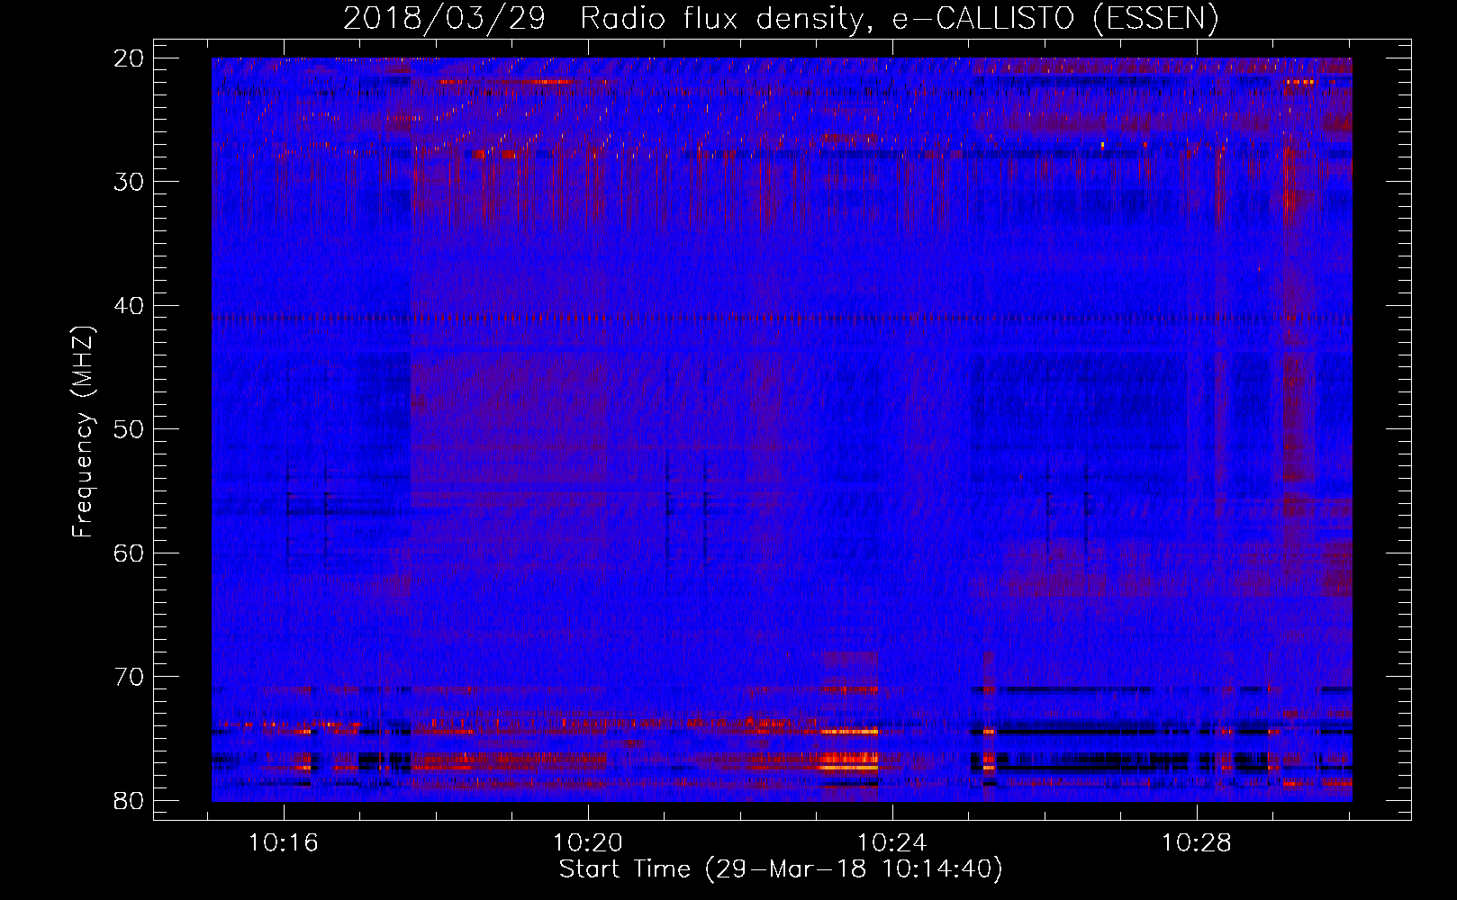This screenshot has width=1457, height=900.
Task: Click the 60 frequency tick label
Action: click(x=129, y=553)
